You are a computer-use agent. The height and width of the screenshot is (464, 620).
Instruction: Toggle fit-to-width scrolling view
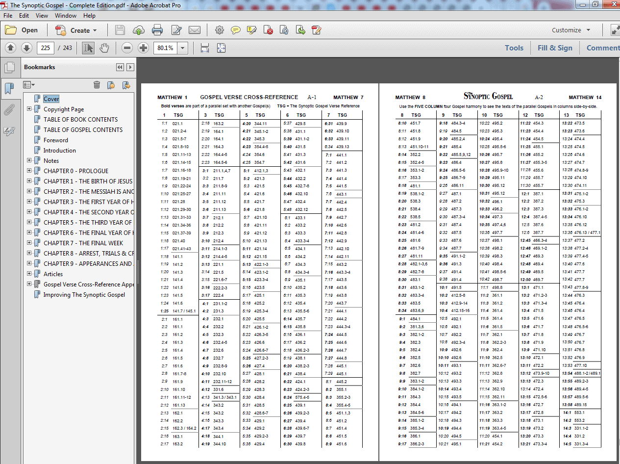(x=205, y=48)
